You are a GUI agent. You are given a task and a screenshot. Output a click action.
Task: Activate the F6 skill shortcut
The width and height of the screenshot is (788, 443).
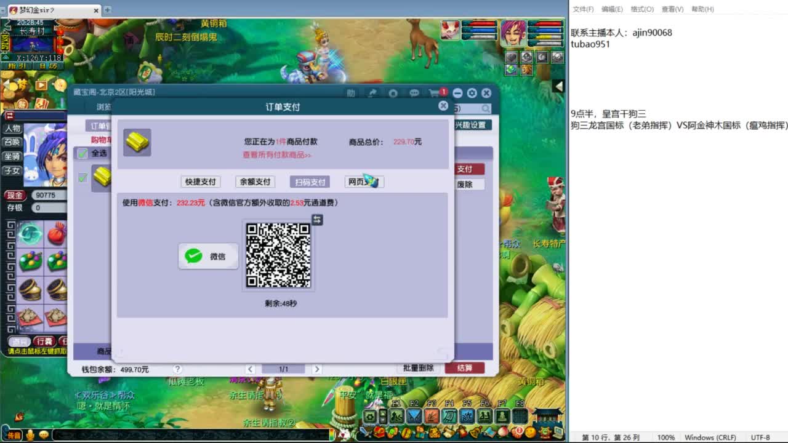(485, 416)
